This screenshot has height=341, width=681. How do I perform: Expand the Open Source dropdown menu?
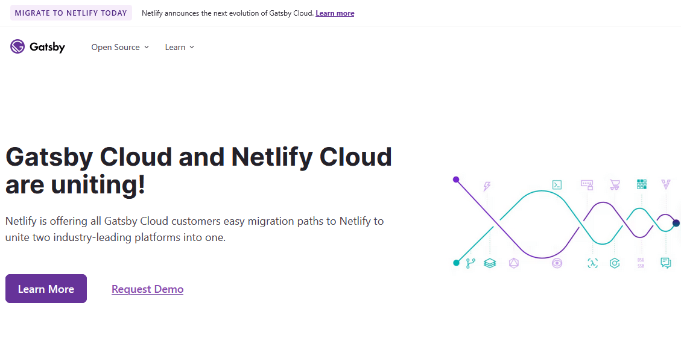pyautogui.click(x=120, y=47)
